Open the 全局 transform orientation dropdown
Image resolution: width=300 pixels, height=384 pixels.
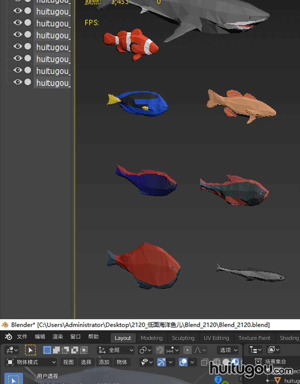[116, 350]
